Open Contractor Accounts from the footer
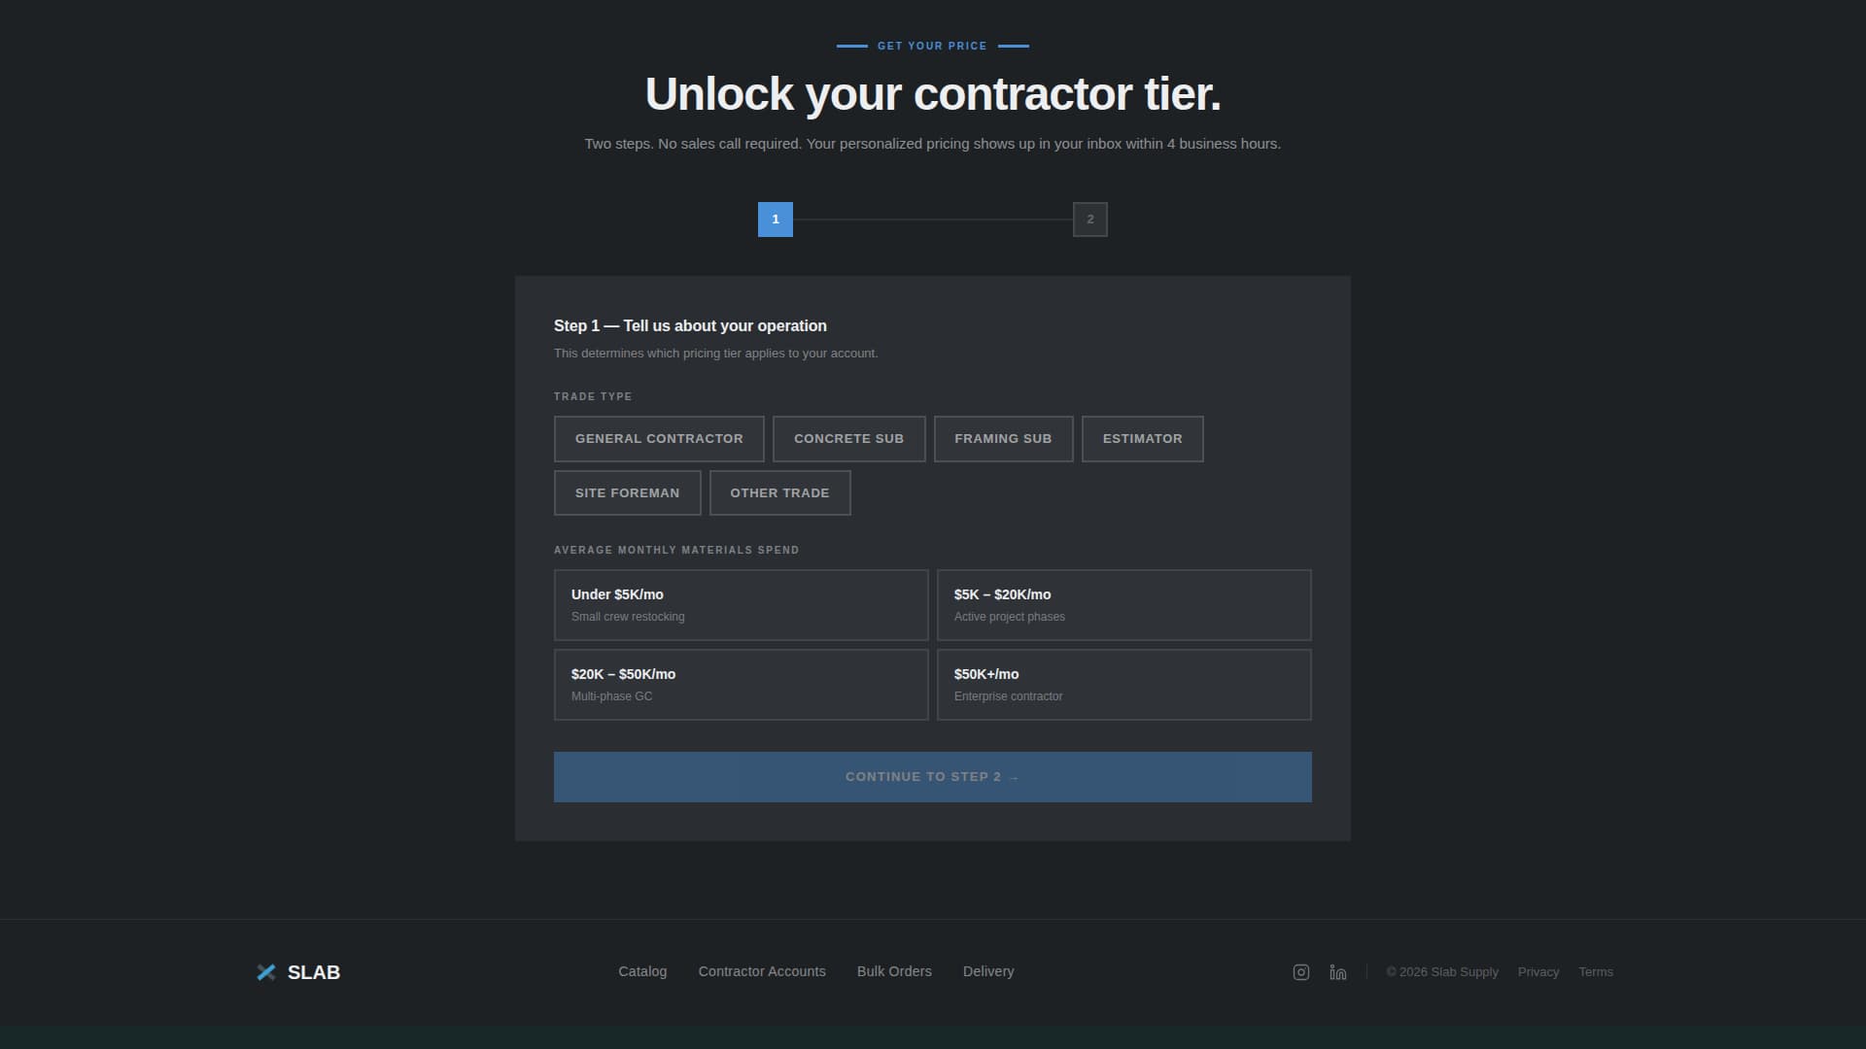Image resolution: width=1866 pixels, height=1049 pixels. tap(761, 971)
